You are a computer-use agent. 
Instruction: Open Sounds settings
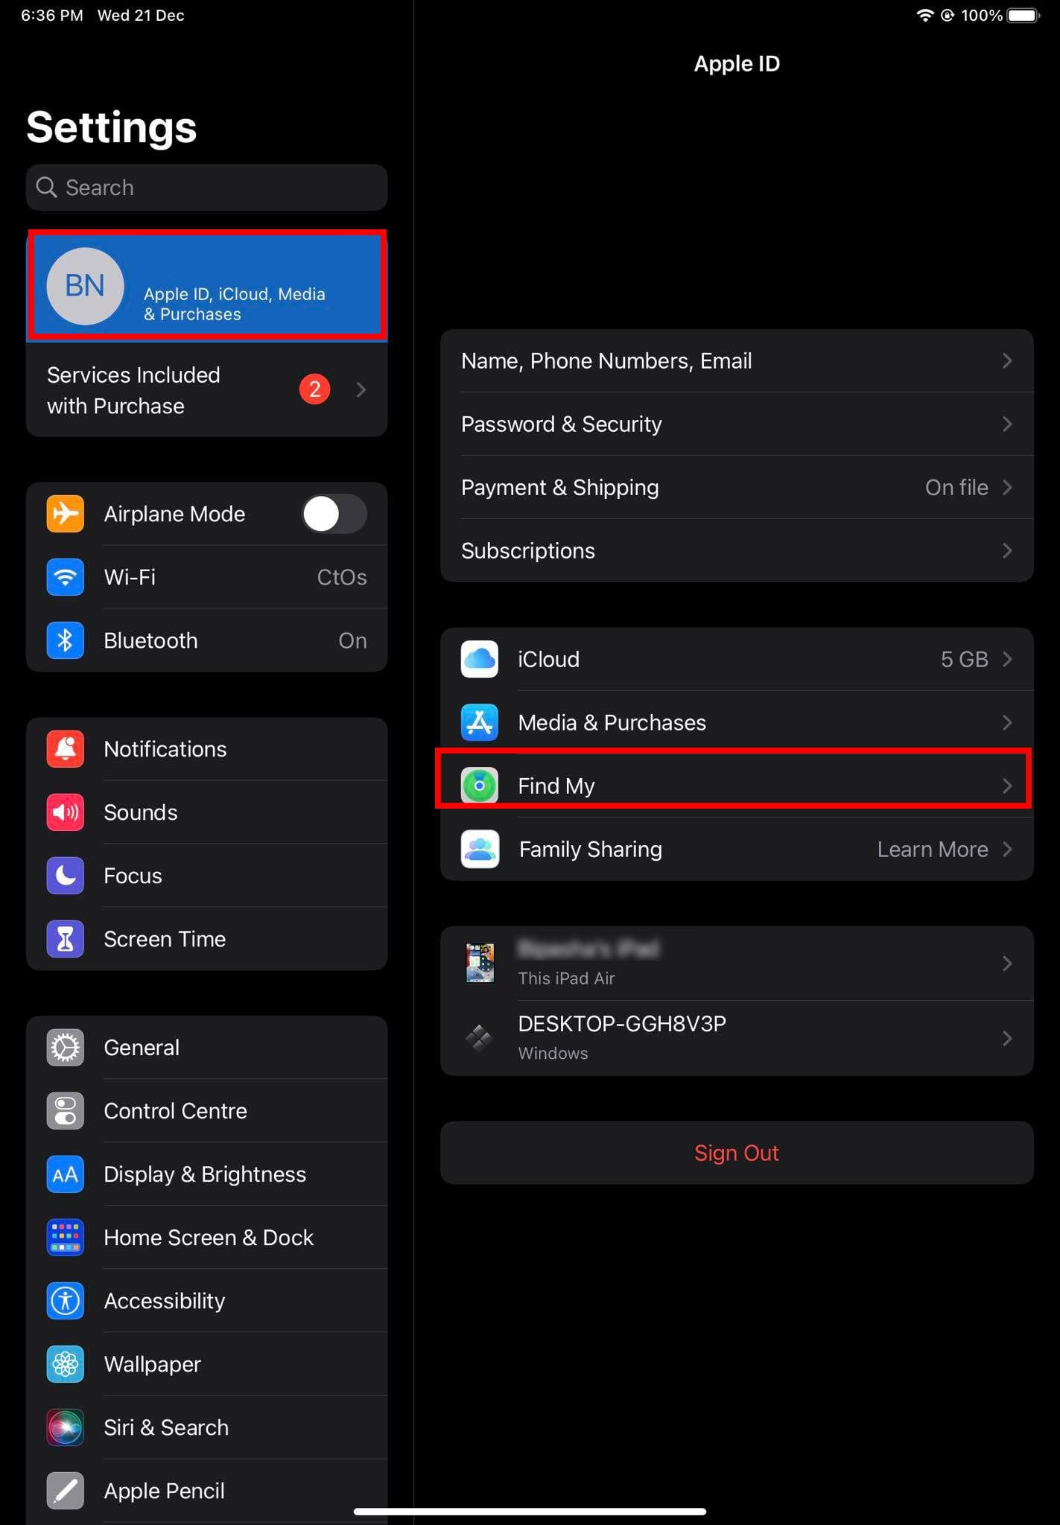click(x=207, y=812)
